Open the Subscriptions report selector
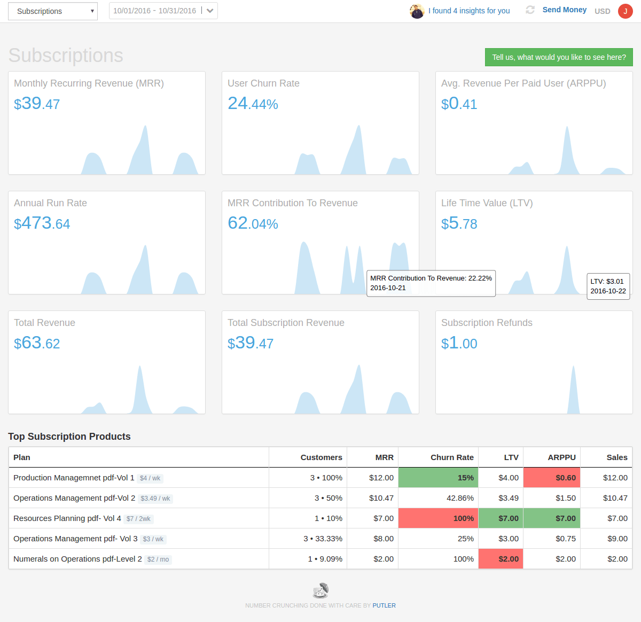Image resolution: width=641 pixels, height=622 pixels. (52, 11)
